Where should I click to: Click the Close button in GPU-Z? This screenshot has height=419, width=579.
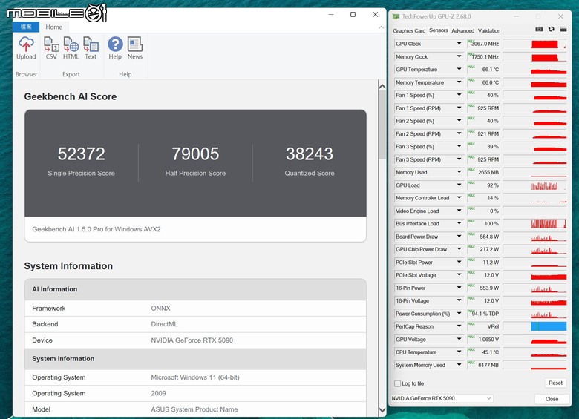[x=552, y=399]
